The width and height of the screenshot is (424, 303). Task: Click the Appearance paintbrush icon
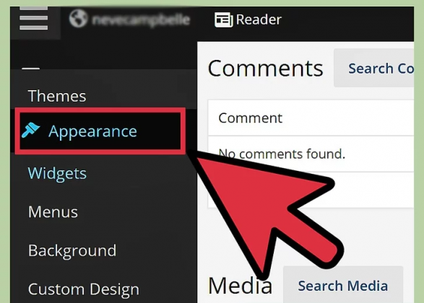point(30,130)
